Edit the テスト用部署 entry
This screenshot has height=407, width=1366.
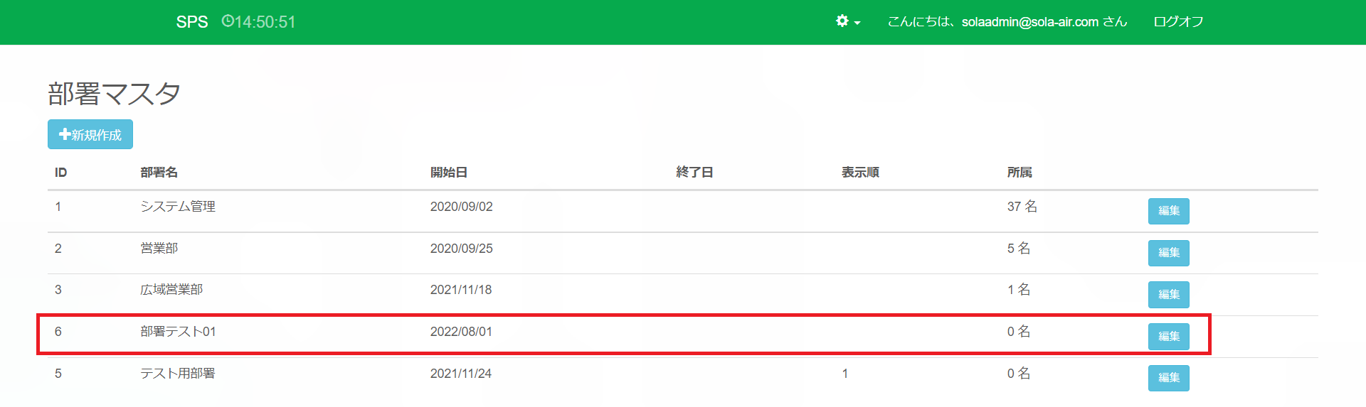1168,378
